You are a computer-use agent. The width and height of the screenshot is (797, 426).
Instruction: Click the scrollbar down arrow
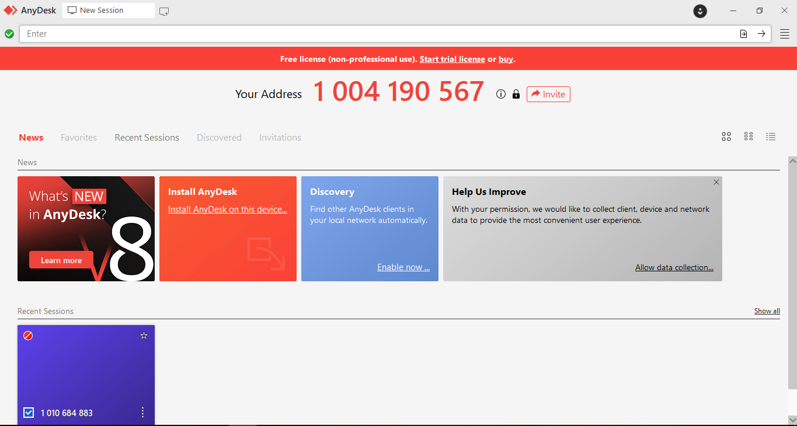(x=792, y=419)
